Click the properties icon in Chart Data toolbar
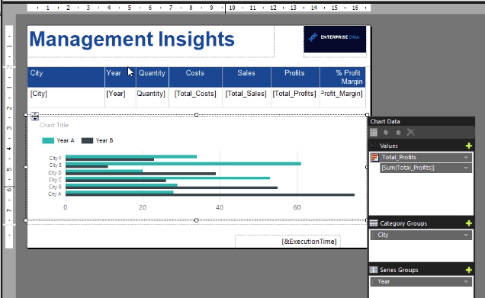485x298 pixels. coord(374,133)
